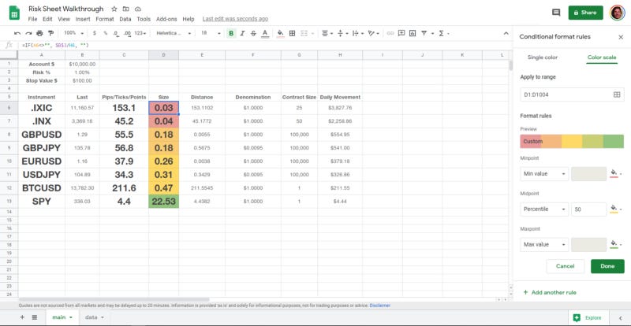Viewport: 631px width, 326px height.
Task: Open the zoom 100% dropdown
Action: click(x=73, y=33)
